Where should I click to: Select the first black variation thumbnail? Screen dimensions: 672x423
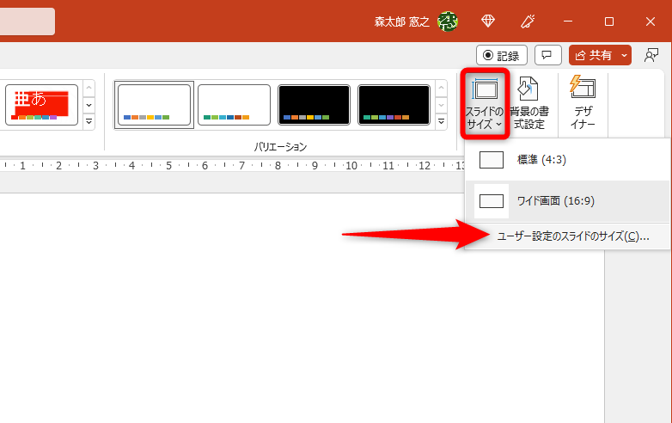314,105
